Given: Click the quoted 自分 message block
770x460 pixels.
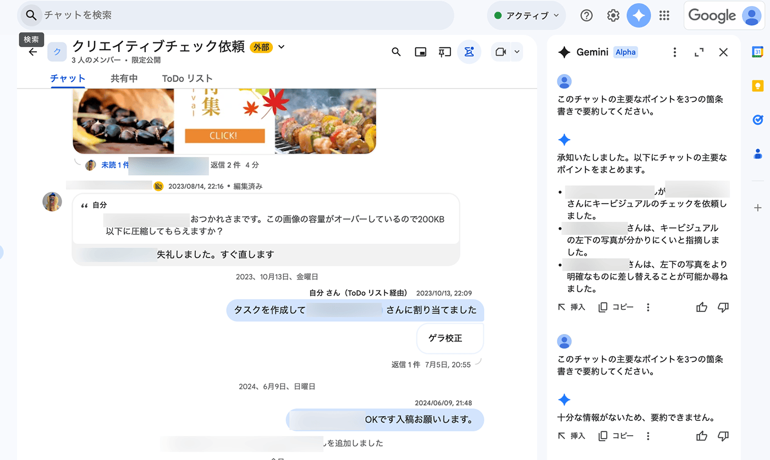Looking at the screenshot, I should 266,219.
